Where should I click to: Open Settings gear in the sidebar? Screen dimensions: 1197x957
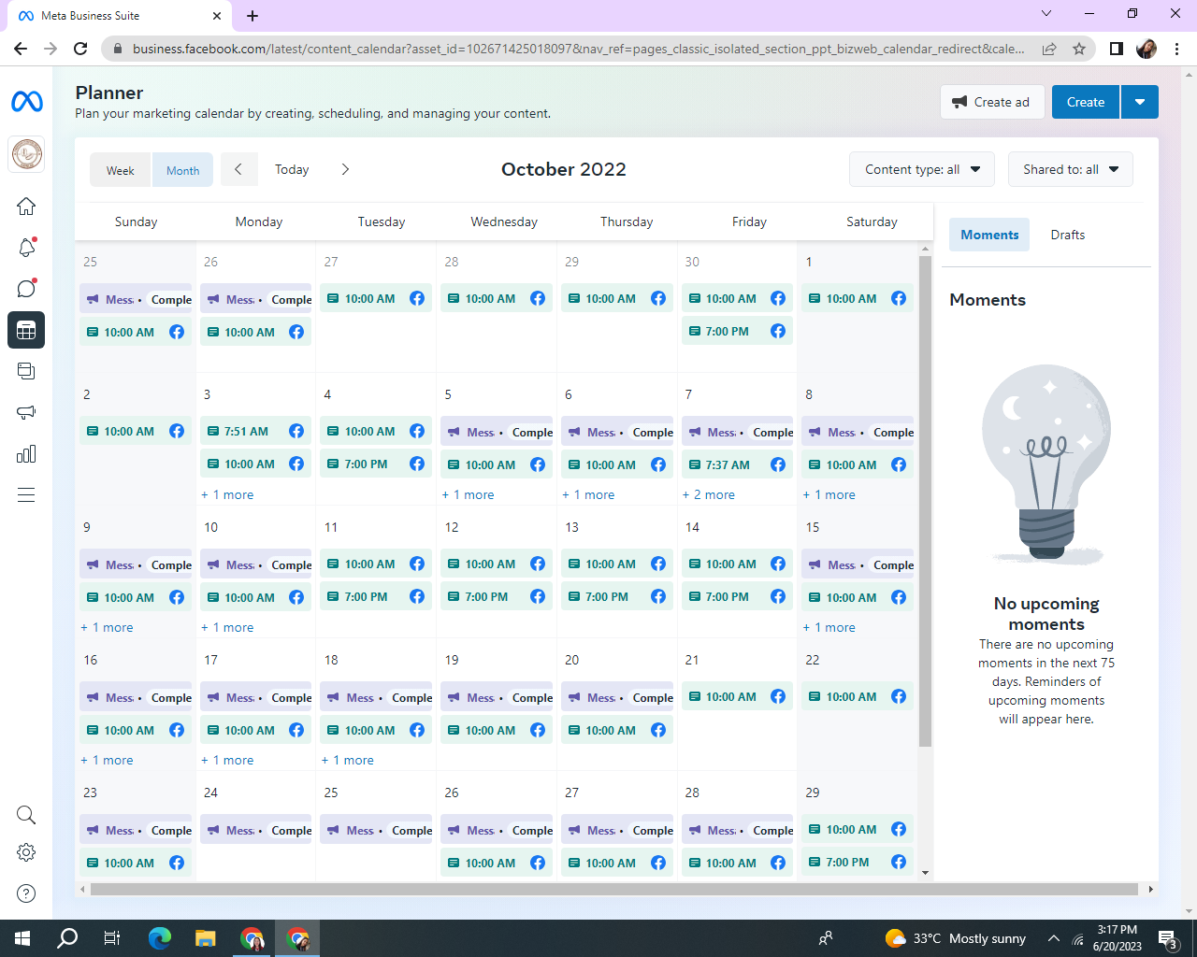[26, 852]
